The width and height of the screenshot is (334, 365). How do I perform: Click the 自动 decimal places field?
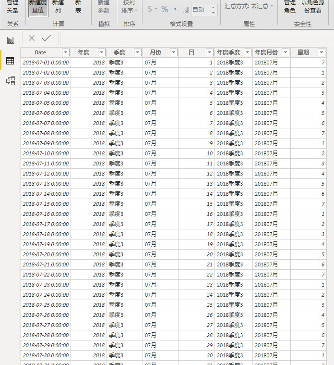point(201,10)
